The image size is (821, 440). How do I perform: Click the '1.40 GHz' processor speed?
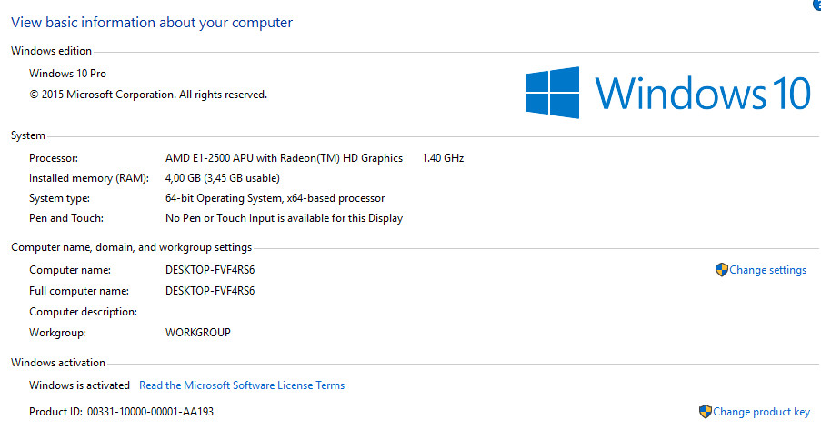pos(443,158)
